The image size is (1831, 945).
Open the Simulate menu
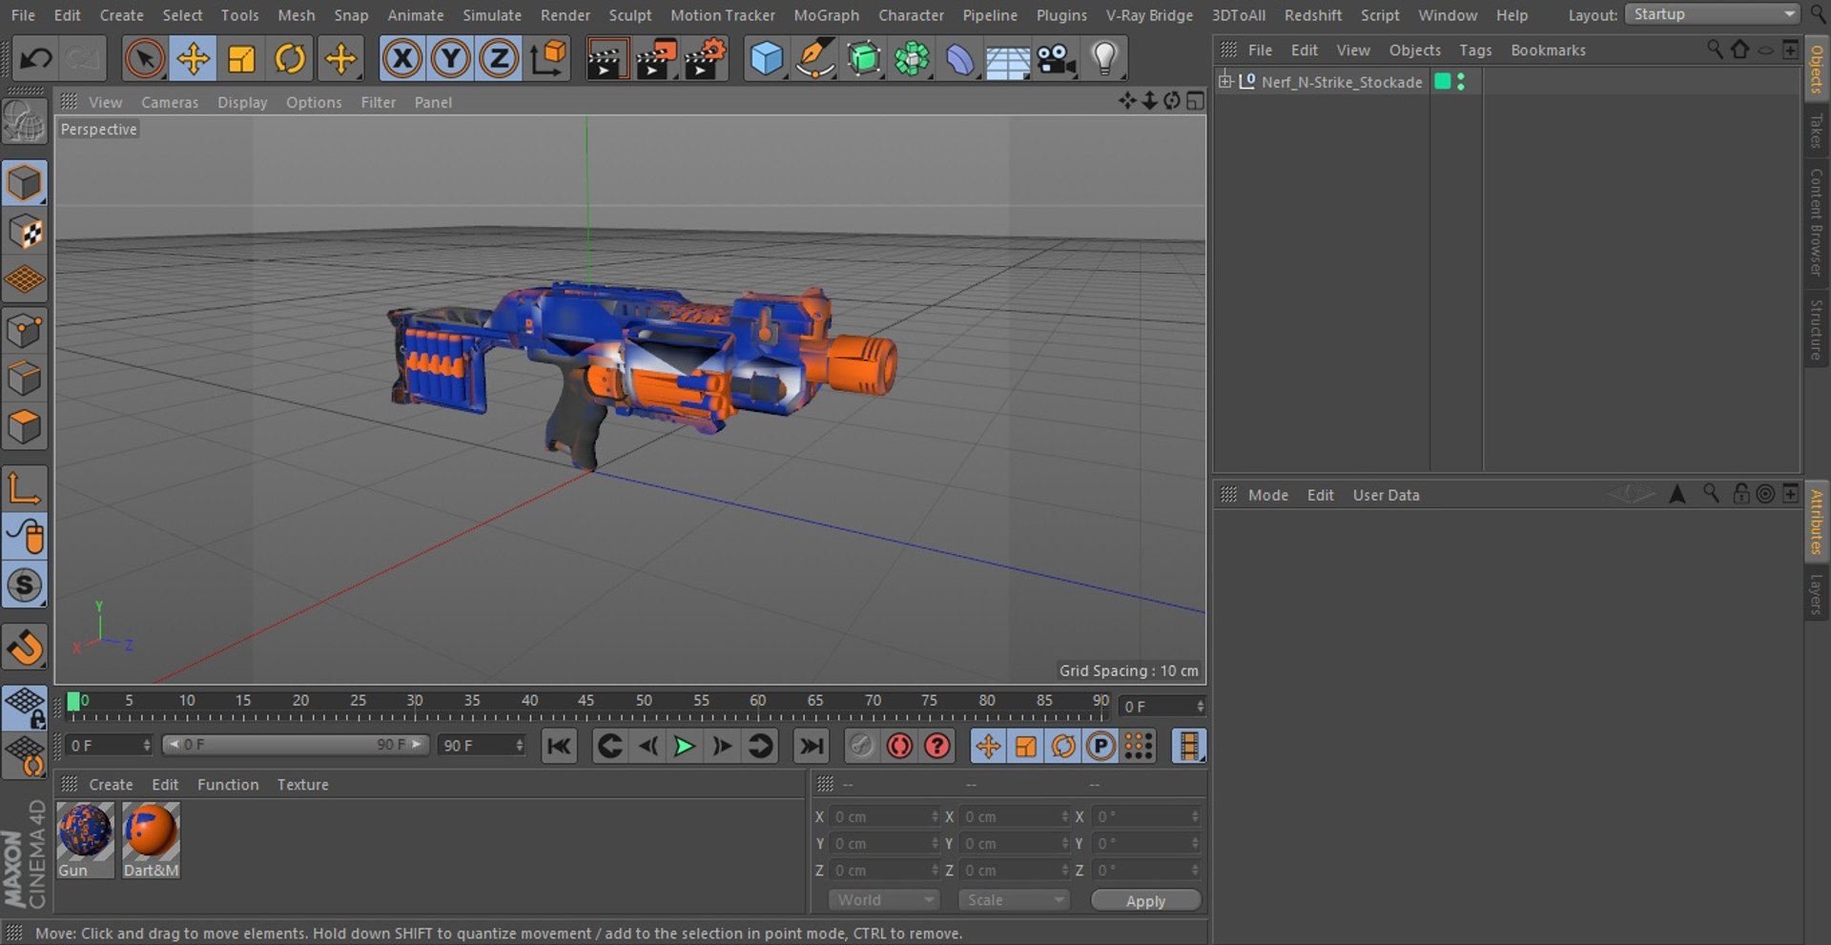[x=492, y=15]
